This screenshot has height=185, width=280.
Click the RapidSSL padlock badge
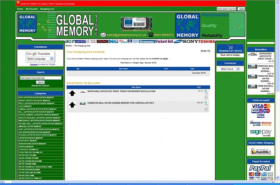coord(261,151)
